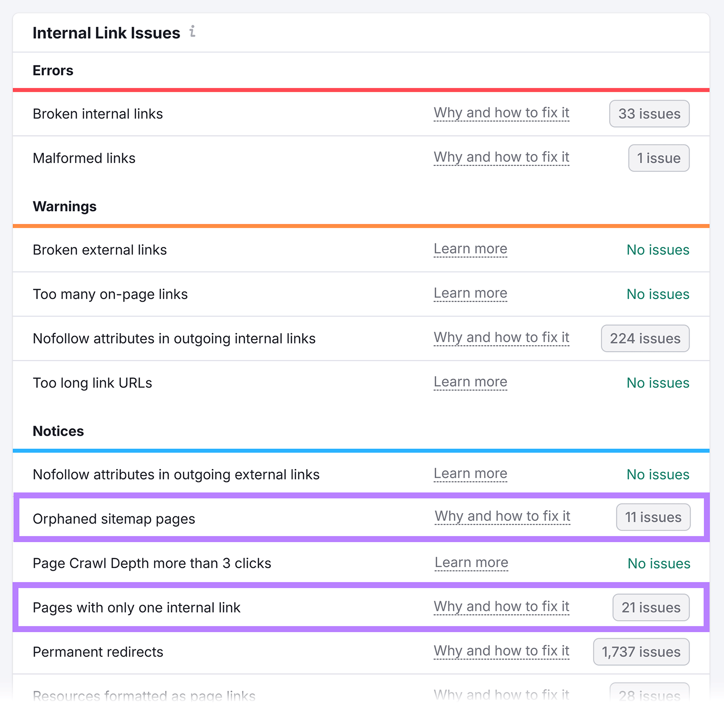The width and height of the screenshot is (724, 705).
Task: Open the 33 issues for broken internal links
Action: click(x=649, y=114)
